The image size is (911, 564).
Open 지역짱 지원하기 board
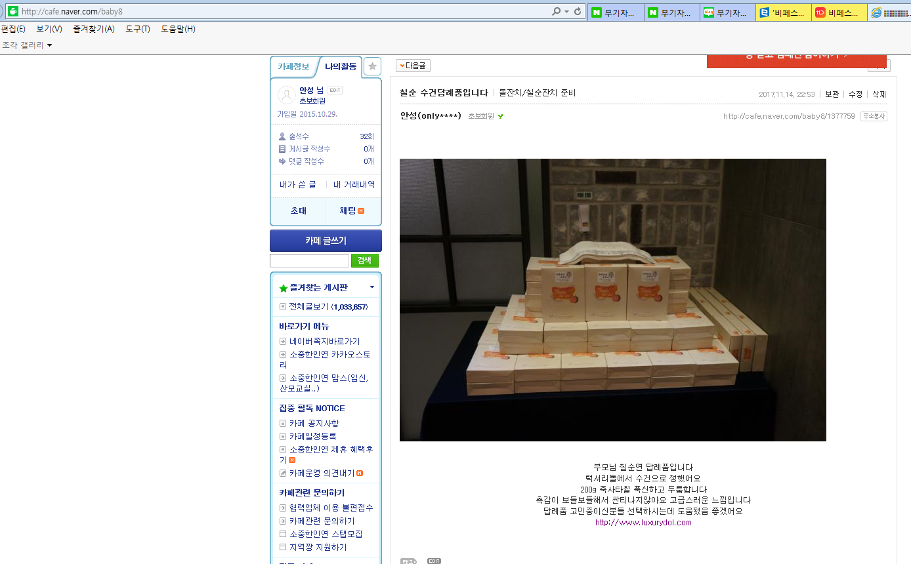point(318,548)
